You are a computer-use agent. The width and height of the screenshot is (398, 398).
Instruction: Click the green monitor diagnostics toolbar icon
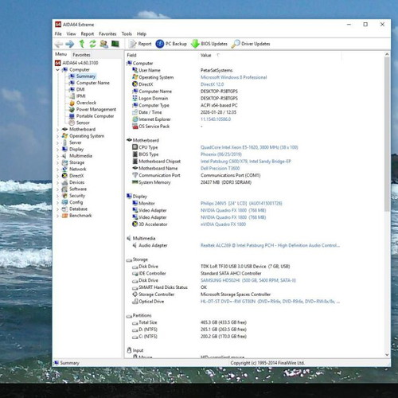(x=115, y=44)
